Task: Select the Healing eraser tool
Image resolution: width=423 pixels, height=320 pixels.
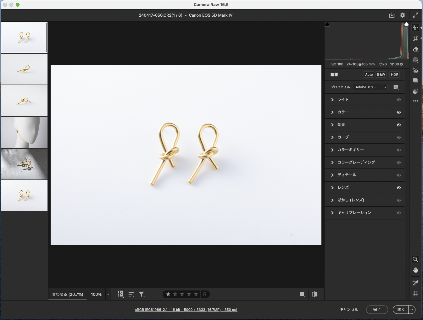Action: point(415,49)
